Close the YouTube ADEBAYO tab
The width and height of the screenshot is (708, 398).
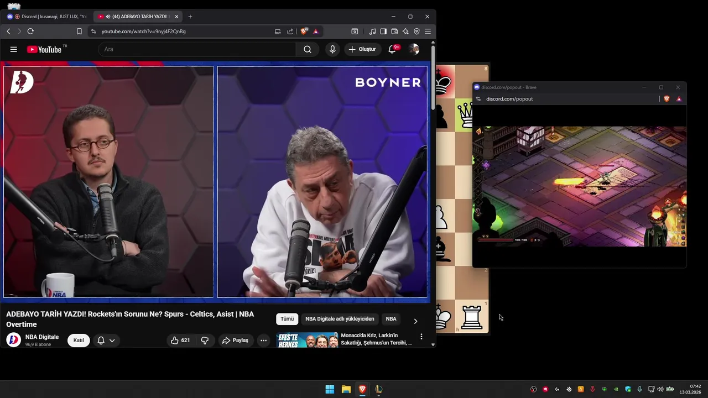point(176,17)
